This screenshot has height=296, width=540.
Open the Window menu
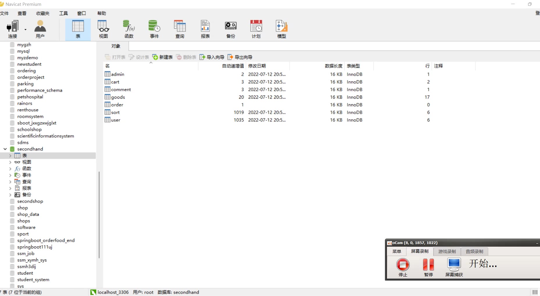click(81, 13)
